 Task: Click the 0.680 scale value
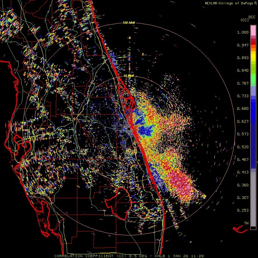coord(243,109)
